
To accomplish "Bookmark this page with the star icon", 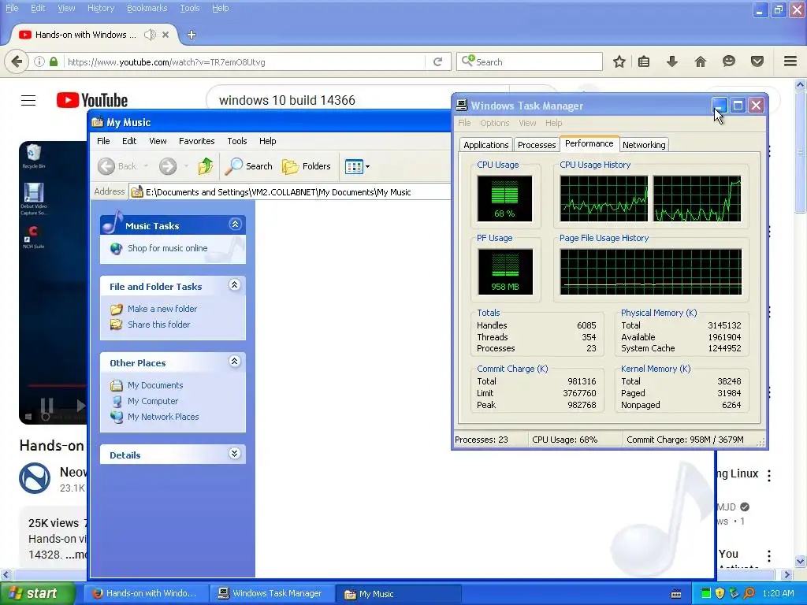I will click(x=619, y=61).
